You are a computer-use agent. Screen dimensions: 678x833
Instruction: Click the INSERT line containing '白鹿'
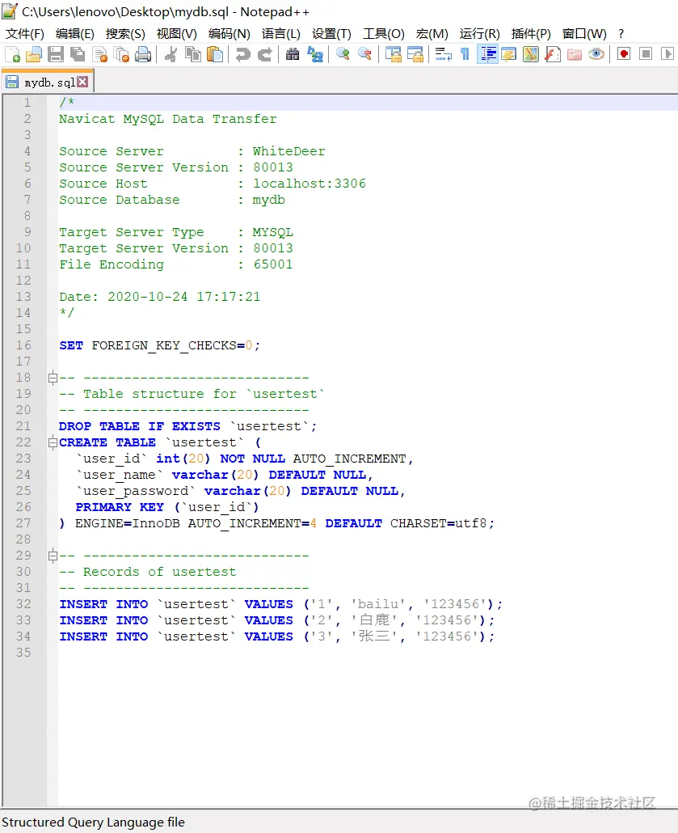[x=276, y=620]
